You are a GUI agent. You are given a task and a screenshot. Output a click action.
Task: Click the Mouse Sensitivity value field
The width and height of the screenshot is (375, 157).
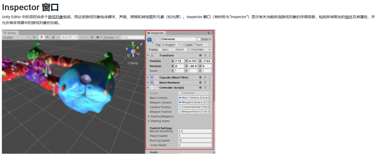pos(195,131)
